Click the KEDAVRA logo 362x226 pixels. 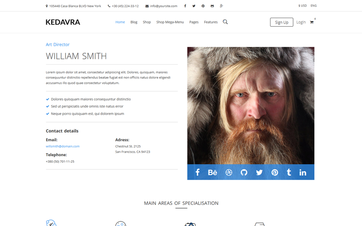(x=63, y=22)
